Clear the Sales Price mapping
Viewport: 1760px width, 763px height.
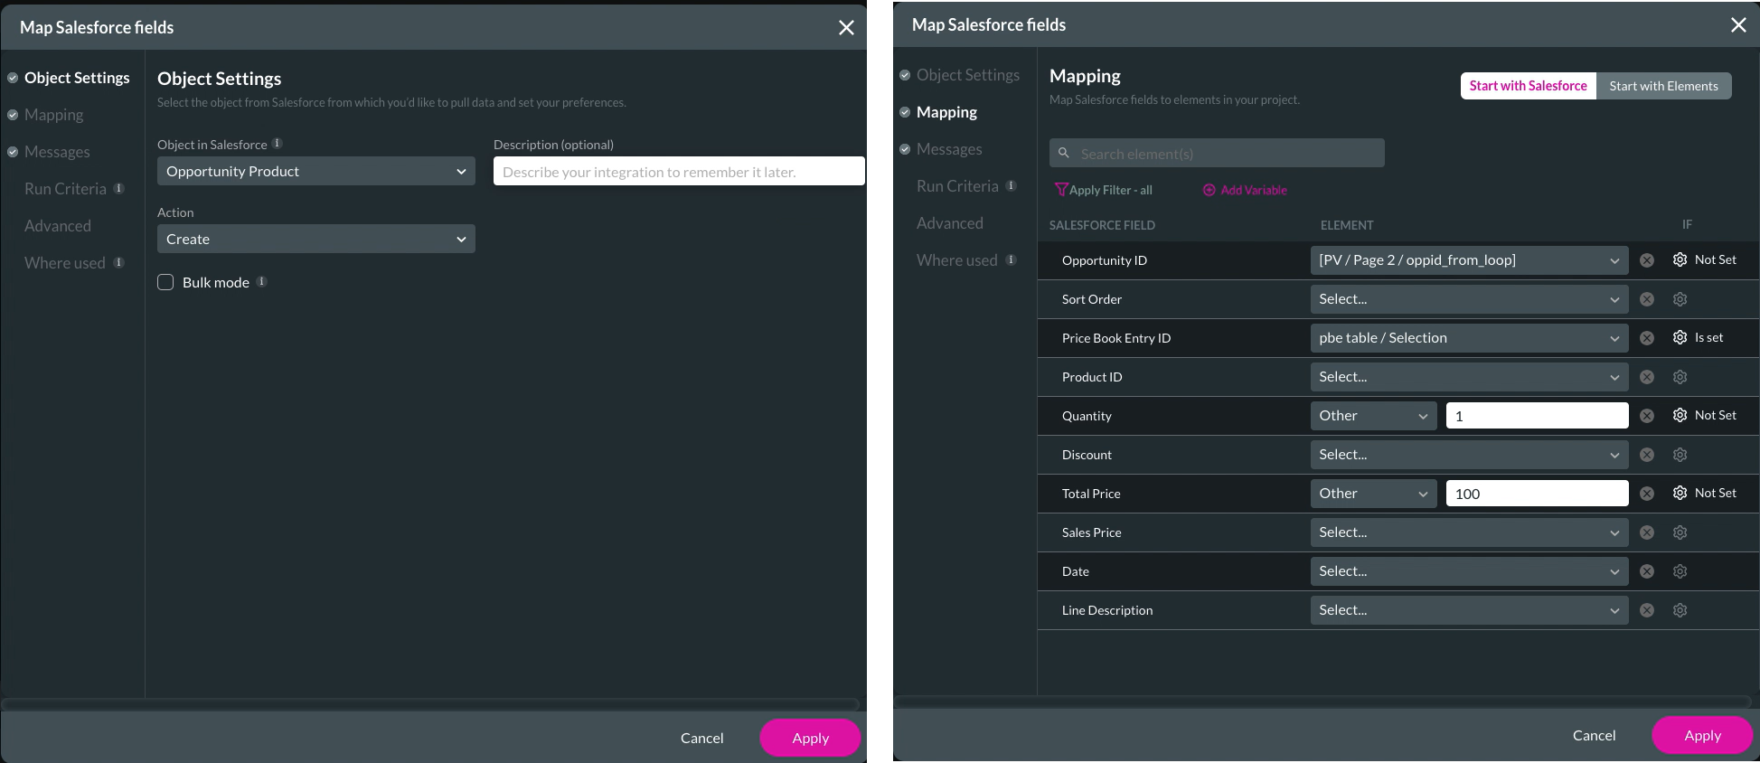(x=1647, y=532)
